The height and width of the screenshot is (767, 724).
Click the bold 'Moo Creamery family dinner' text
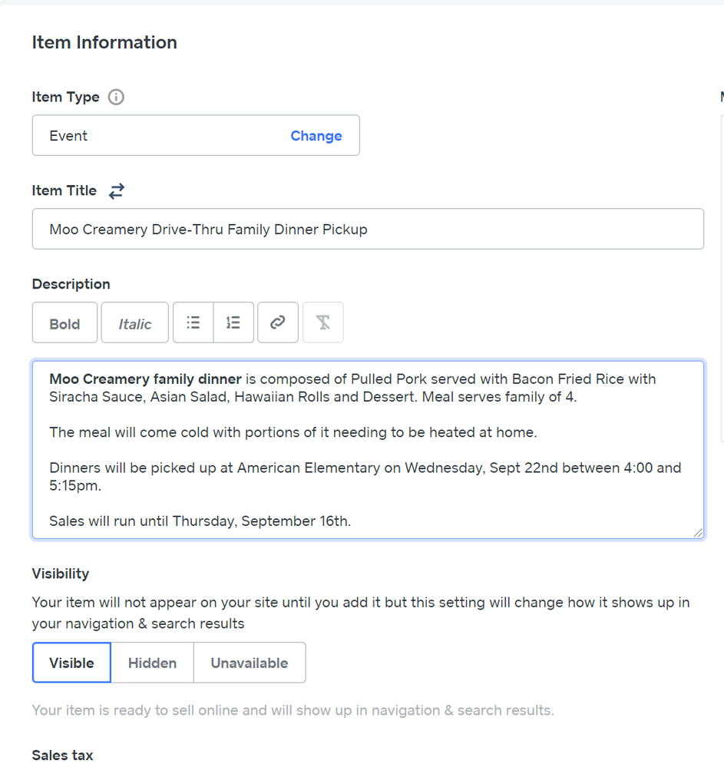145,379
